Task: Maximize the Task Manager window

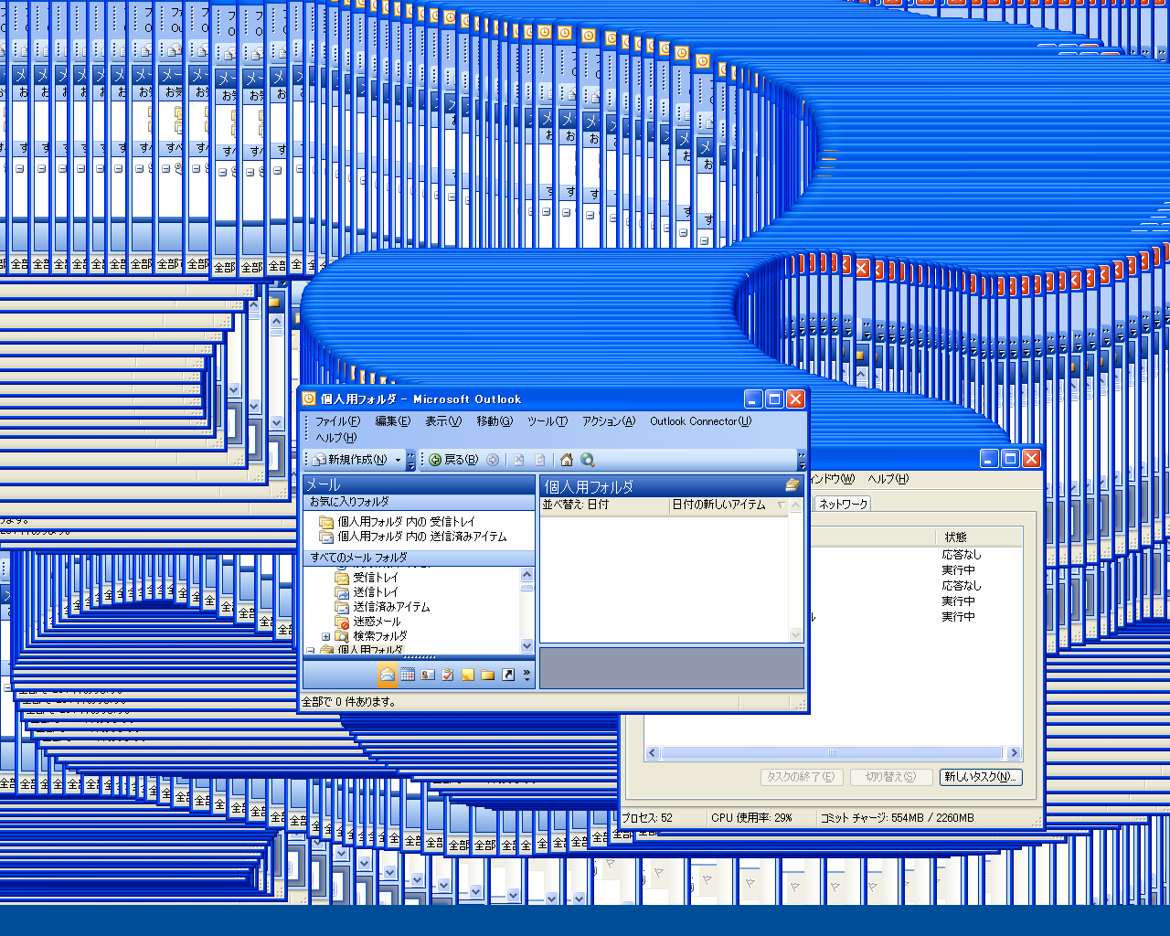Action: point(1010,459)
